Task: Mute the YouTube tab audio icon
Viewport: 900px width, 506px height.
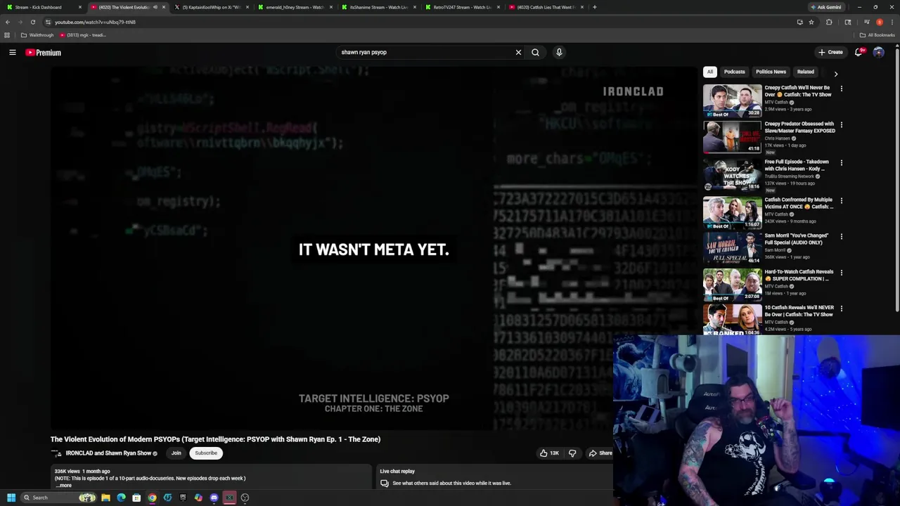Action: 155,7
